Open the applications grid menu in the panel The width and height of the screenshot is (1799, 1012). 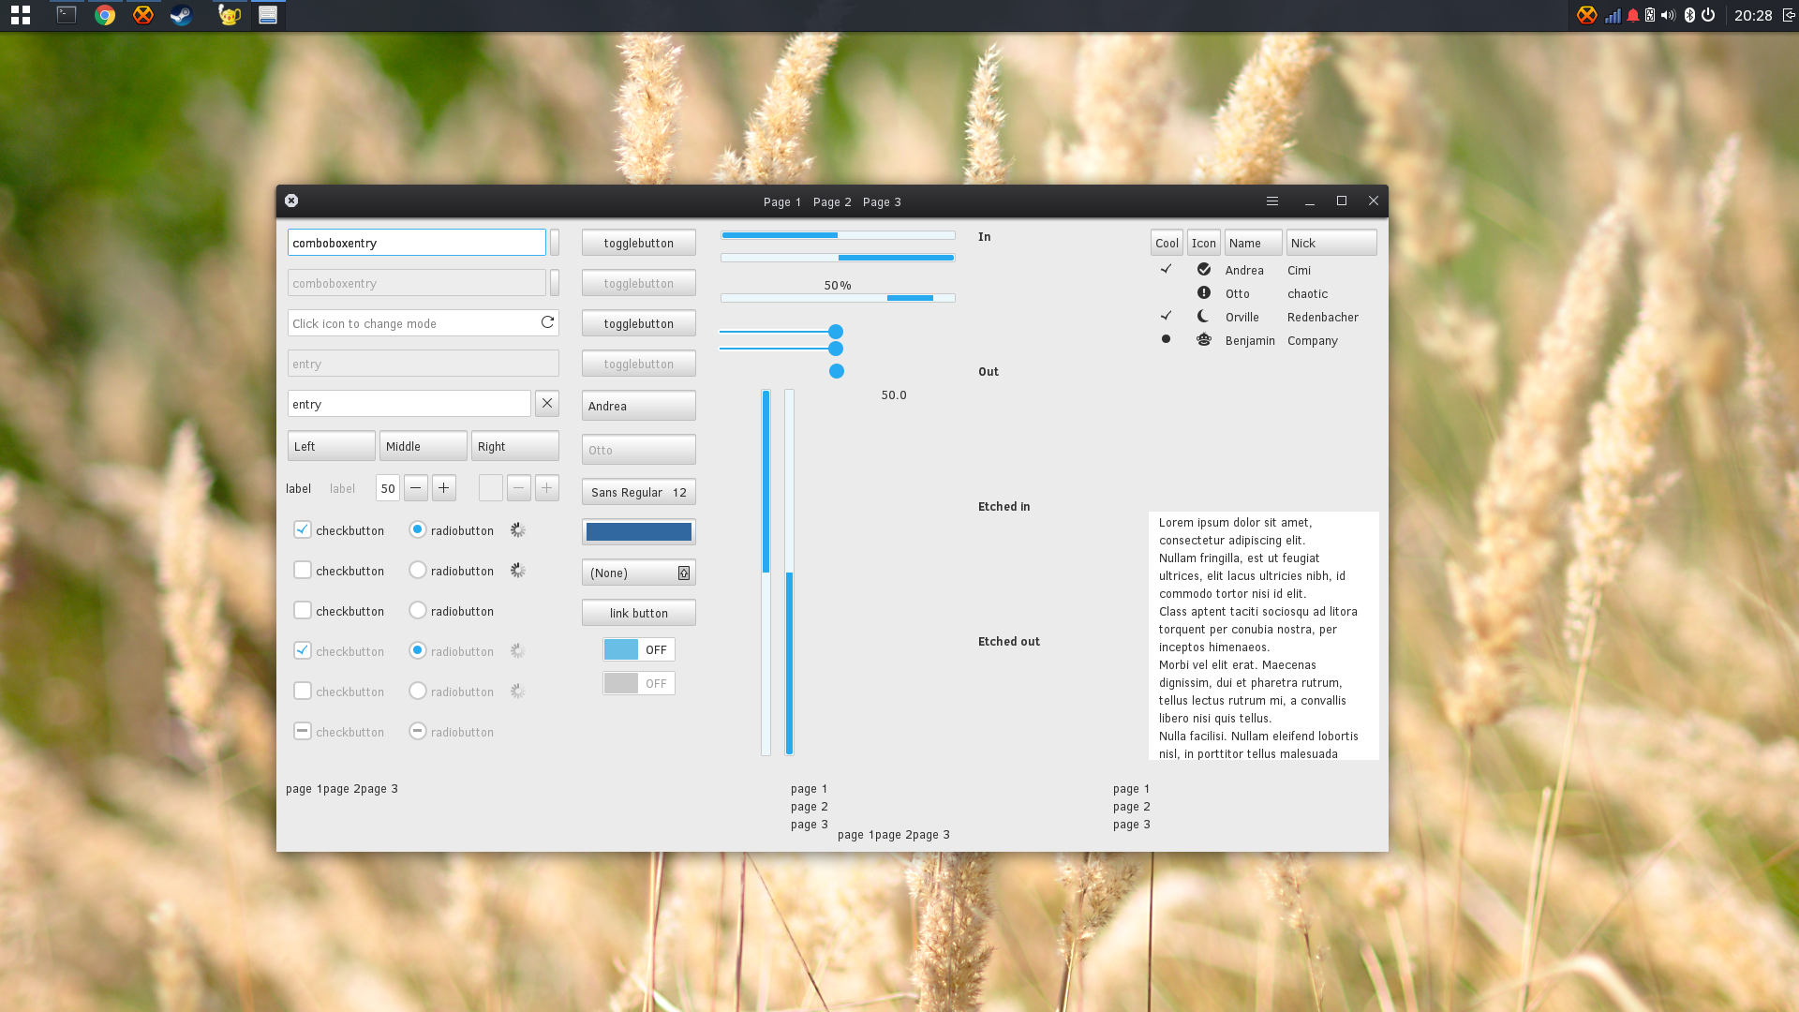click(x=21, y=15)
